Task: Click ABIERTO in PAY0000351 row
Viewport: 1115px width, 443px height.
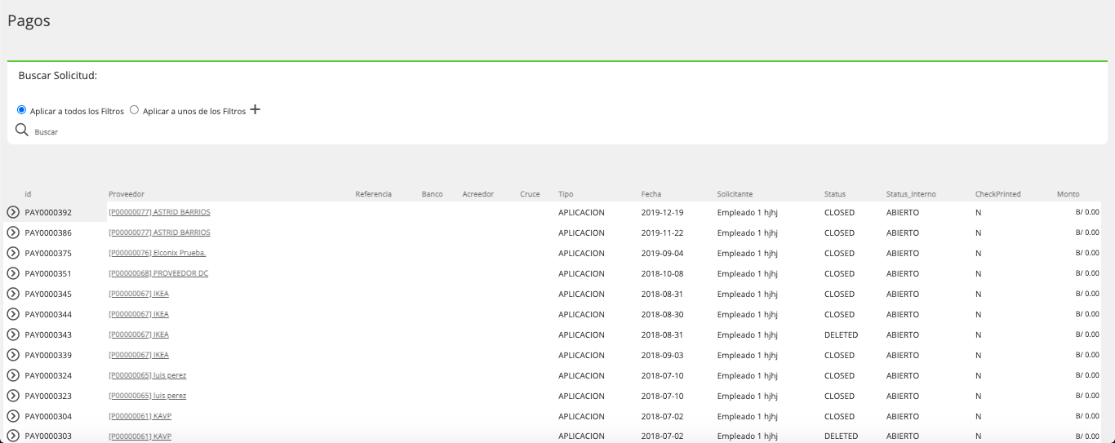Action: tap(903, 273)
